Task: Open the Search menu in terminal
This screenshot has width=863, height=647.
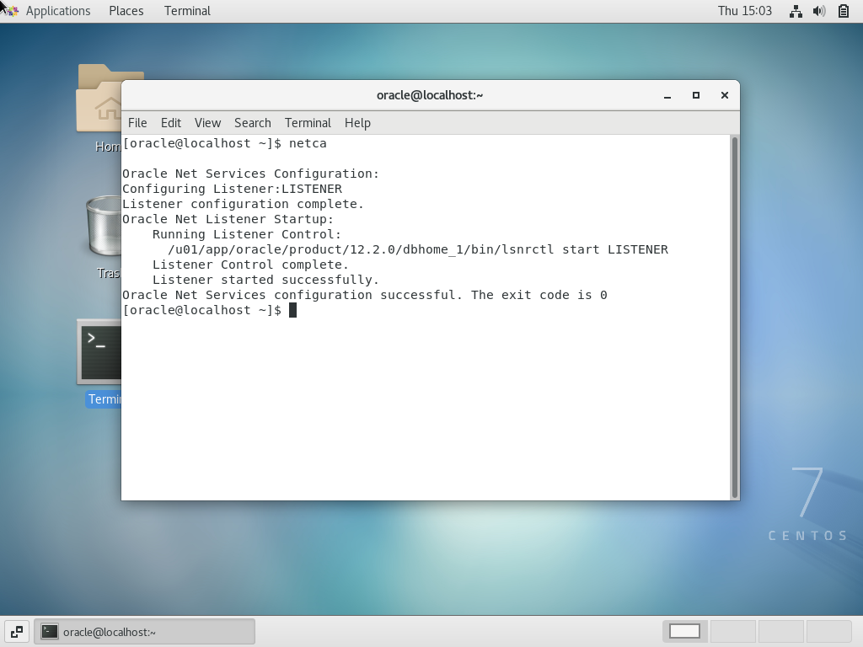Action: 253,123
